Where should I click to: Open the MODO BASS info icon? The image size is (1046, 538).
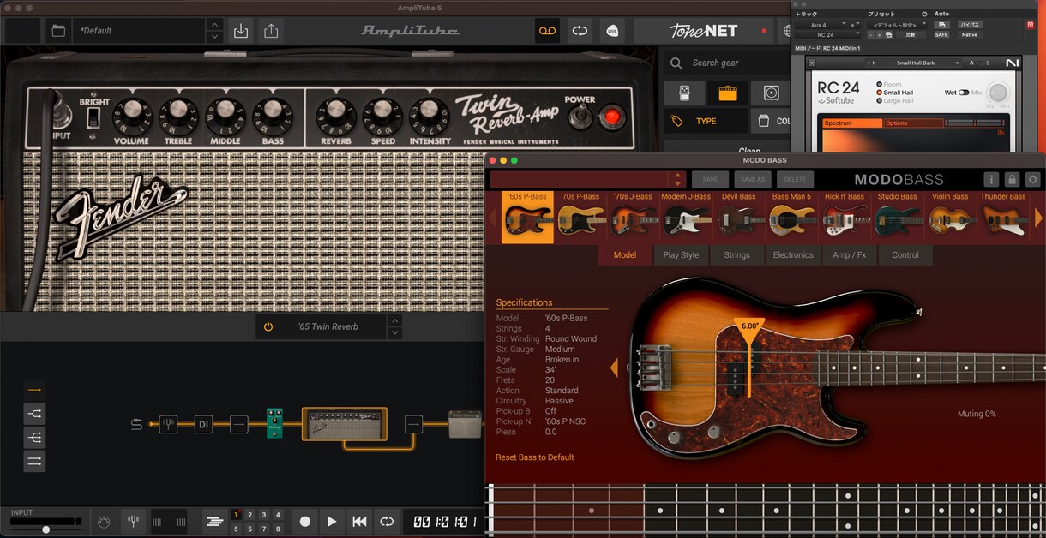(x=991, y=180)
